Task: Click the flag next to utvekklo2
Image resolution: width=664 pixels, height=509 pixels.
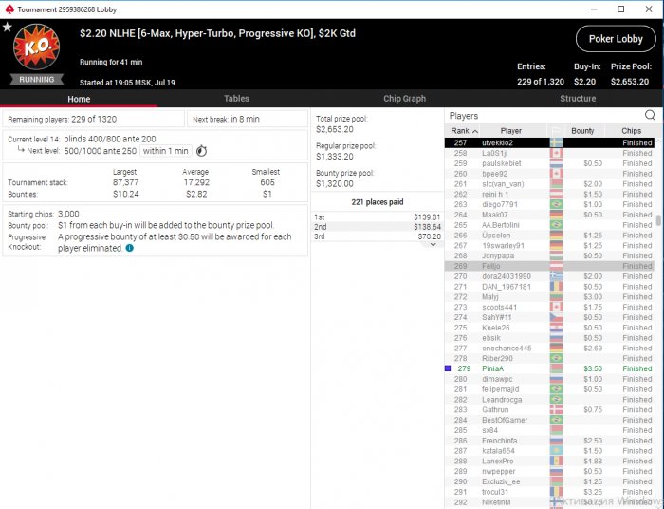Action: coord(557,142)
